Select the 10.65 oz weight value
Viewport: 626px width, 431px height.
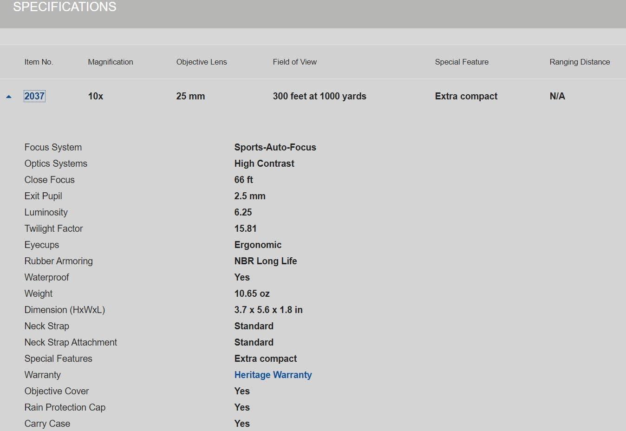[x=252, y=294]
